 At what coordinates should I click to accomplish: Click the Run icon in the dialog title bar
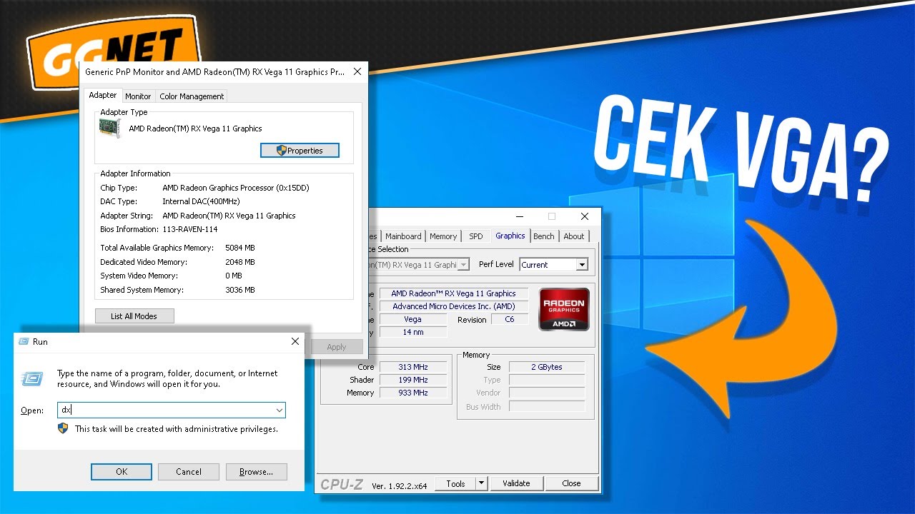24,341
